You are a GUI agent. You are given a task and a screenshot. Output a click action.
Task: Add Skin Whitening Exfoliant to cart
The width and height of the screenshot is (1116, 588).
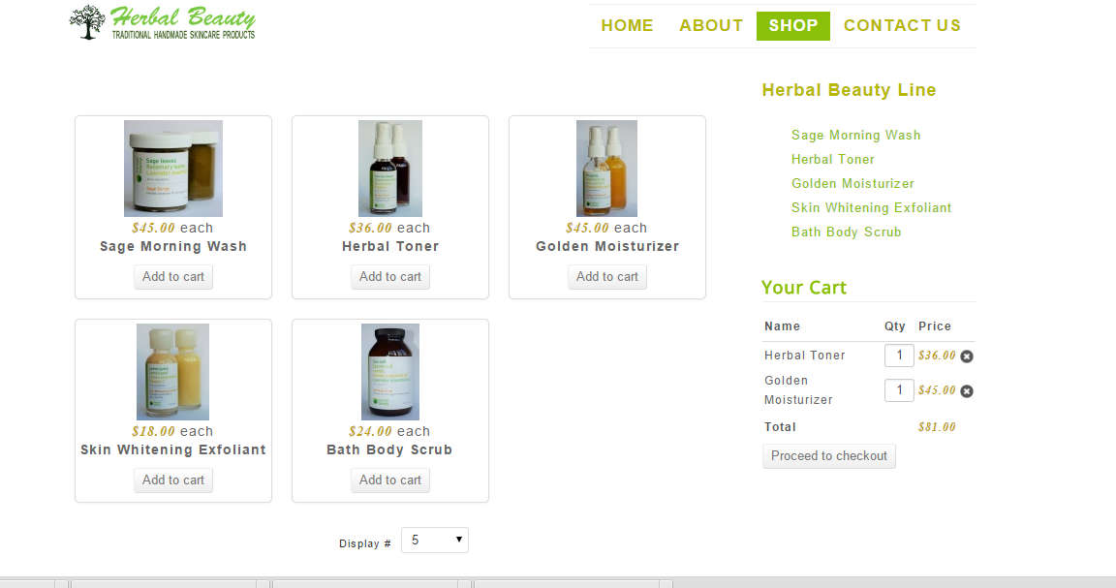coord(173,480)
